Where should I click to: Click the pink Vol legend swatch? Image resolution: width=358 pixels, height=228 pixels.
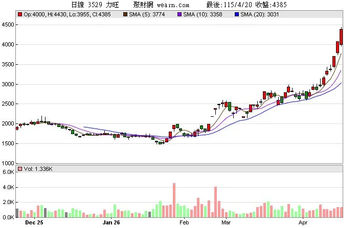[x=20, y=169]
